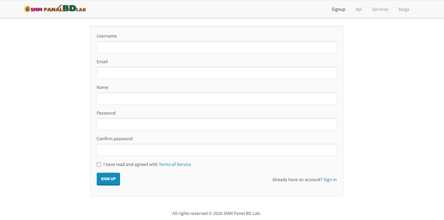Follow the Sign in link
The width and height of the screenshot is (444, 220).
click(x=330, y=179)
